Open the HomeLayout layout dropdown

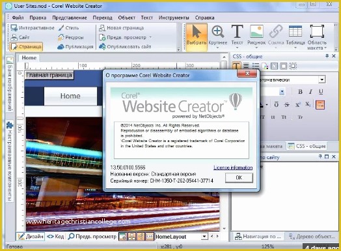tap(204, 237)
